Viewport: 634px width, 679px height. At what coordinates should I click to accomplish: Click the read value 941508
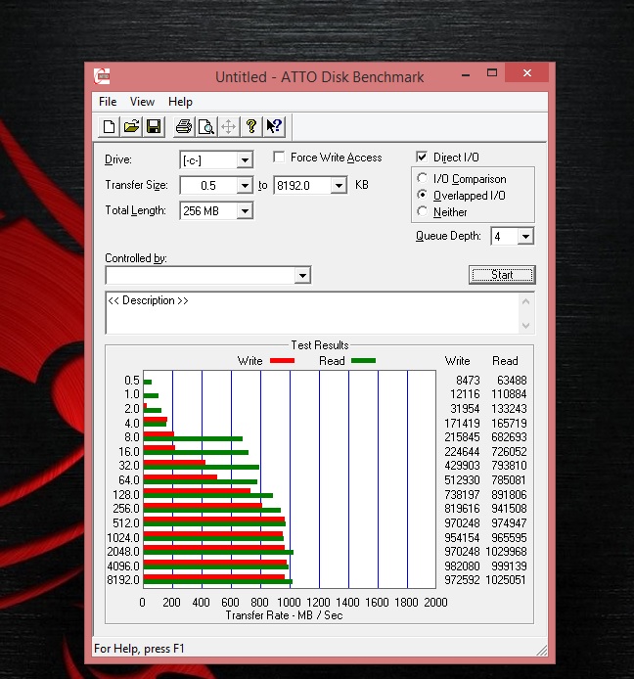(510, 509)
